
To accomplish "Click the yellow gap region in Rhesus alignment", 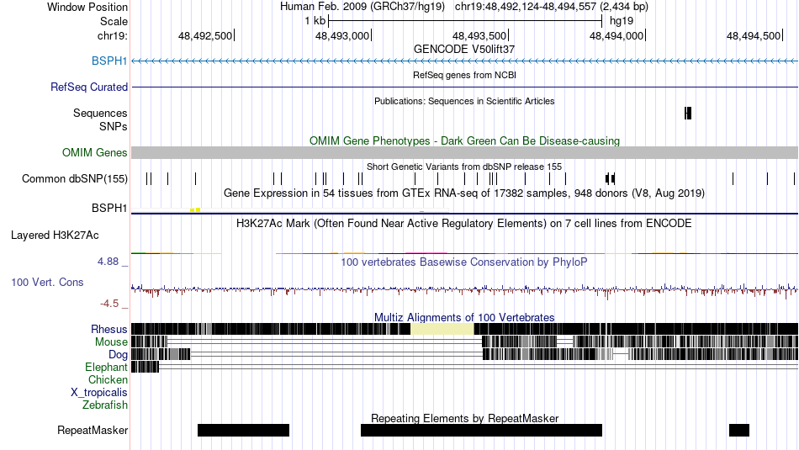I will pyautogui.click(x=442, y=329).
